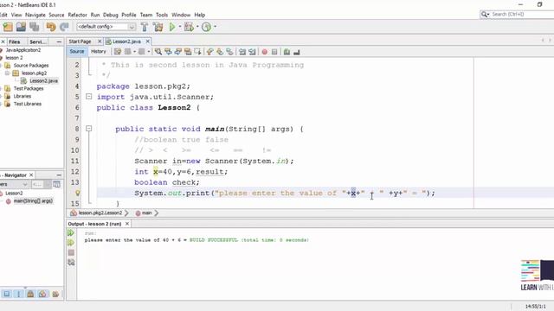554x311 pixels.
Task: Select Test Packages folder
Action: (29, 88)
